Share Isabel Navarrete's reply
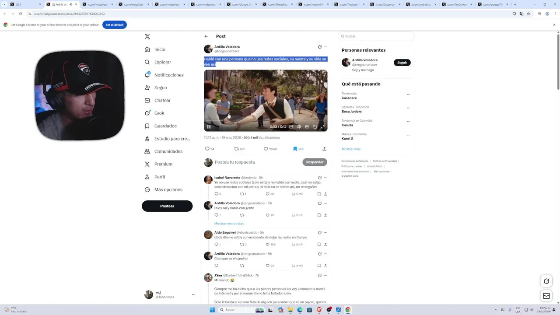Screen dimensions: 560x315 325,194
